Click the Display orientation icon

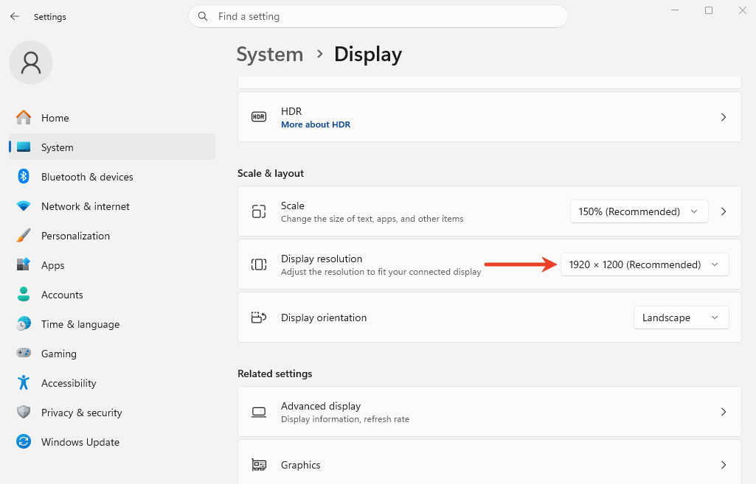click(259, 318)
